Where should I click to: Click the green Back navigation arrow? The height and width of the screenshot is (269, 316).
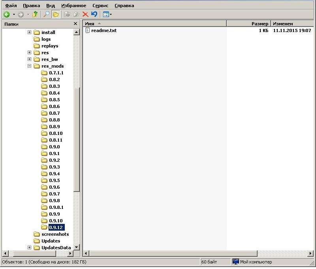(6, 15)
